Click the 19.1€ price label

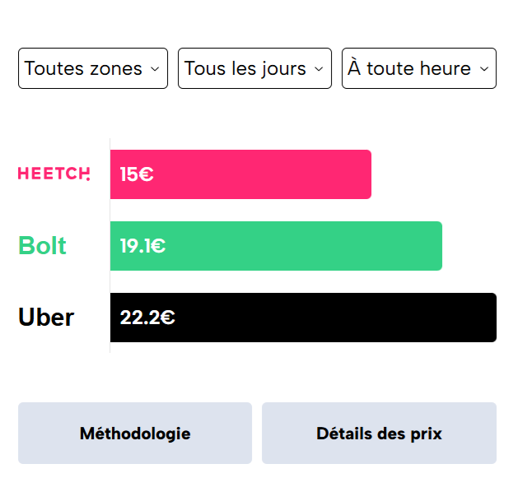(x=143, y=246)
